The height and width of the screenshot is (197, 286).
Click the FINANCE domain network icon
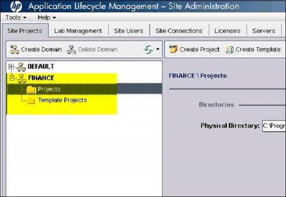click(x=21, y=78)
